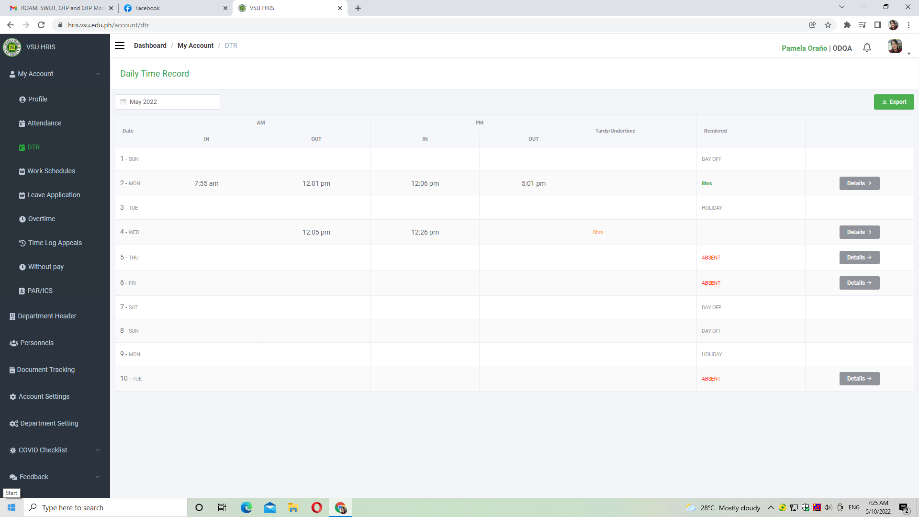Click the hamburger menu icon
Viewport: 919px width, 517px height.
pos(120,45)
